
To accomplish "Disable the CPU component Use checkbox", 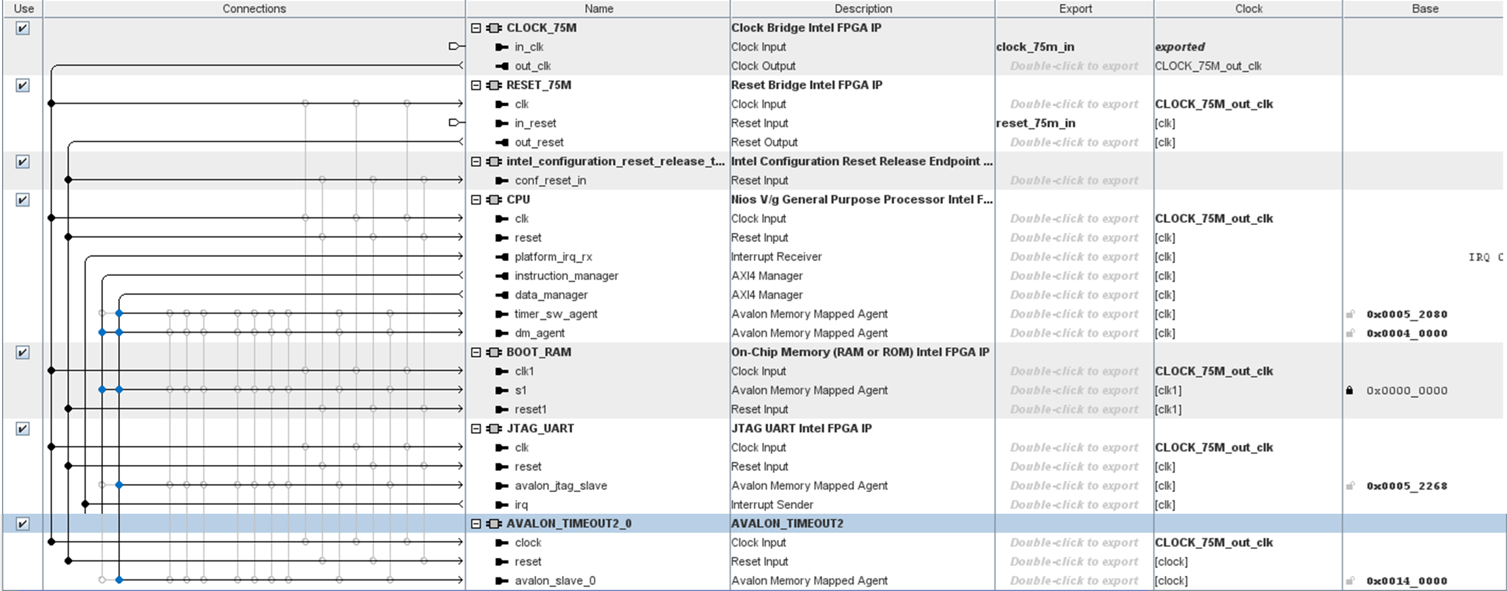I will 22,199.
